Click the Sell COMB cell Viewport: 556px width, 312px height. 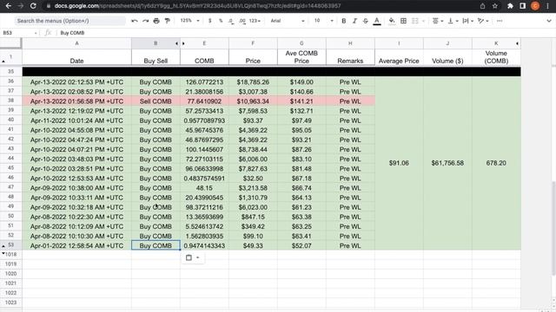click(x=156, y=101)
